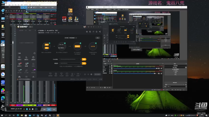Click the taskbar search icon
The image size is (209, 117).
[6, 115]
